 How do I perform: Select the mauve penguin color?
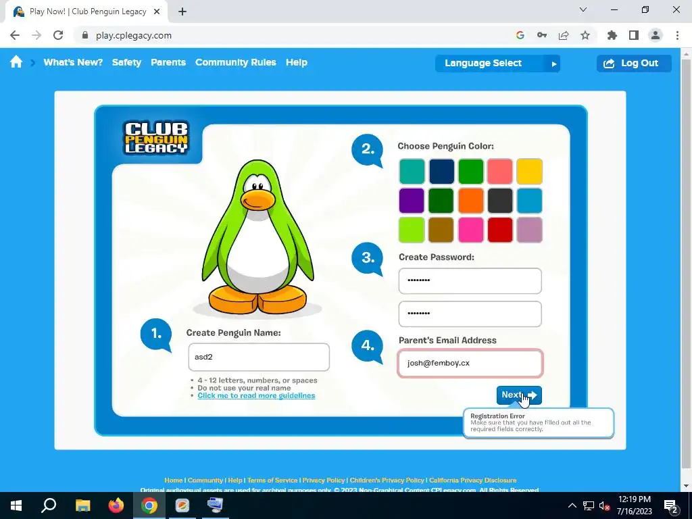click(x=530, y=230)
